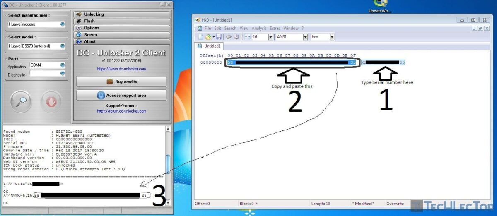Image resolution: width=497 pixels, height=216 pixels.
Task: Click the Overwrite mode indicator in status bar
Action: 395,204
